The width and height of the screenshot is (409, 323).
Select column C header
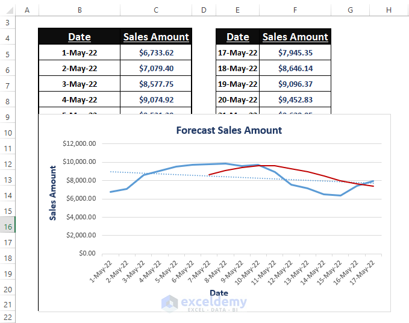coord(156,10)
